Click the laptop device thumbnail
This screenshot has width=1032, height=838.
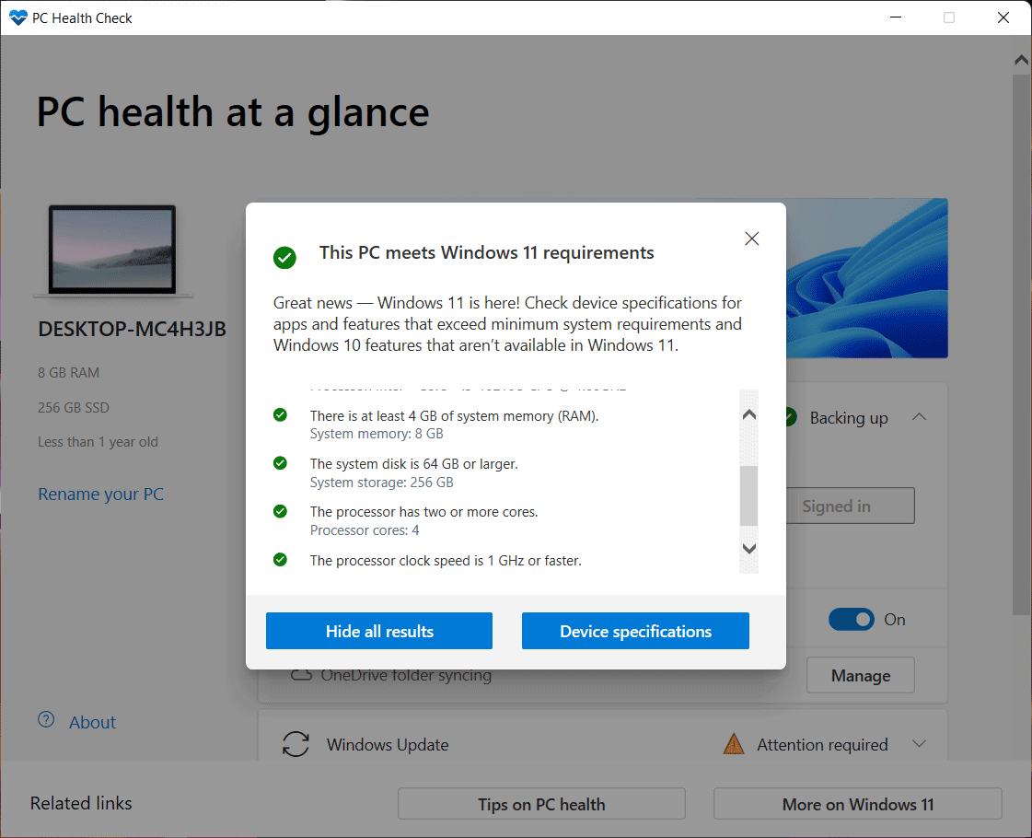point(113,250)
